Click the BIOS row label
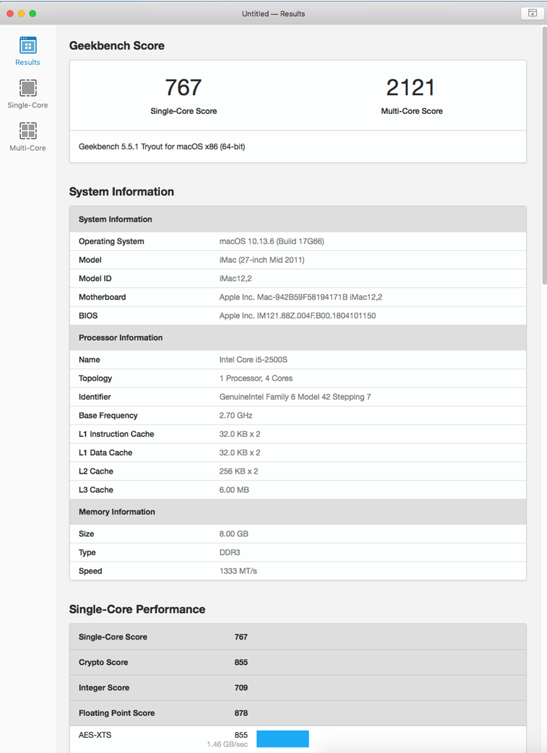Viewport: 547px width, 753px height. (x=88, y=315)
